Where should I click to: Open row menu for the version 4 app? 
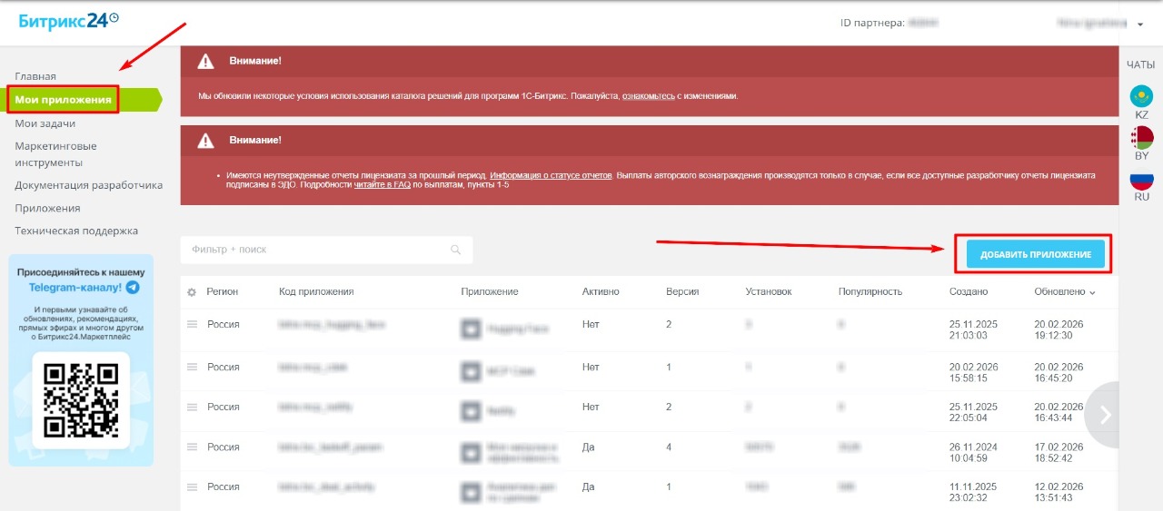(x=192, y=447)
